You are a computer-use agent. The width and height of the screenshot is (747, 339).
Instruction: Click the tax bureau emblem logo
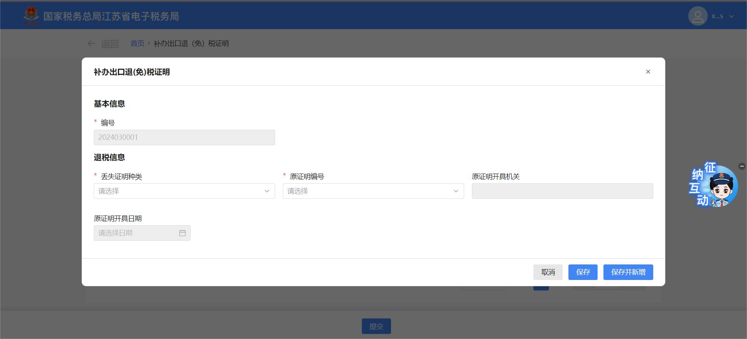tap(31, 16)
